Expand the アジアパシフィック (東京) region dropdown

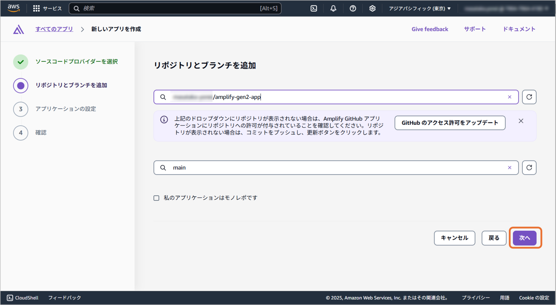pos(420,9)
